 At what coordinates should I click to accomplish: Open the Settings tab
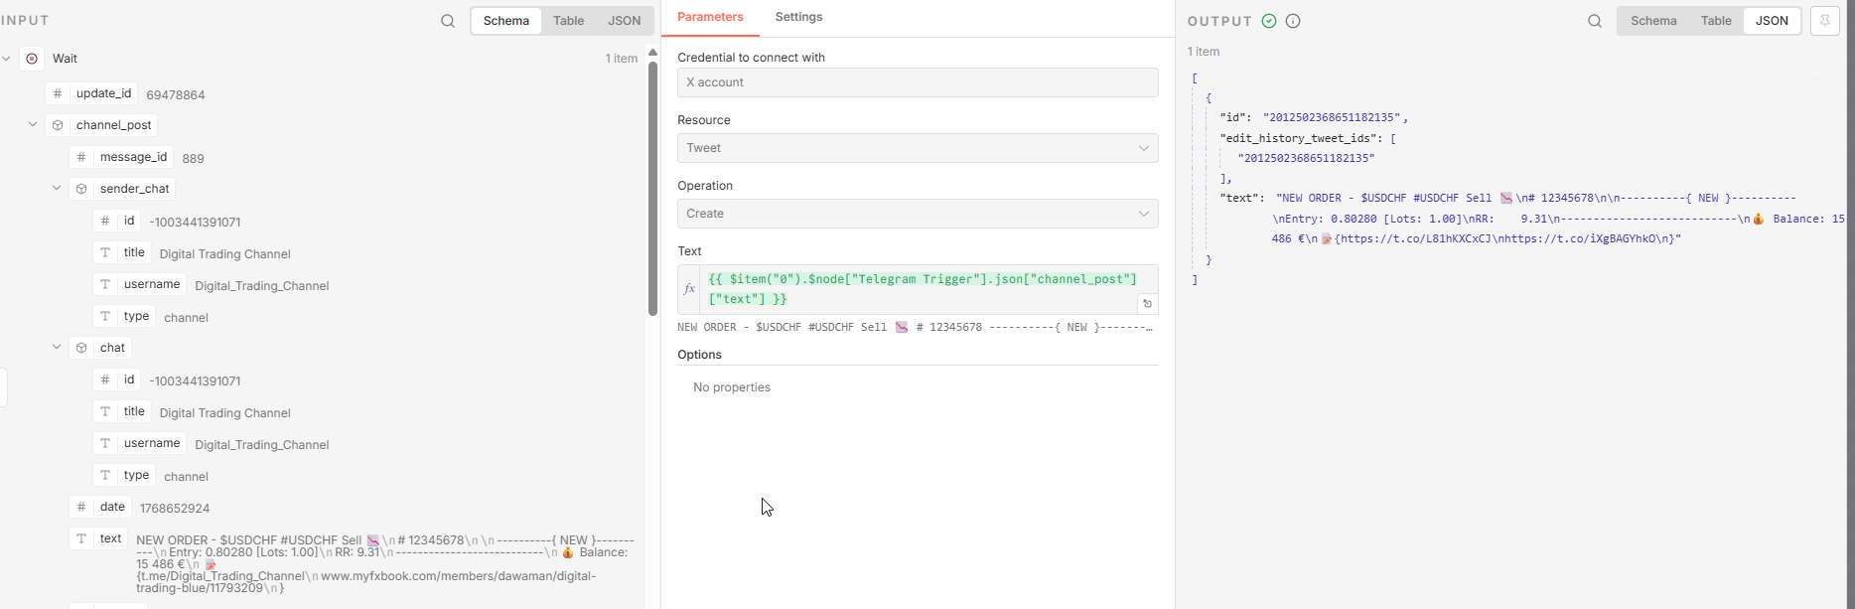tap(798, 17)
